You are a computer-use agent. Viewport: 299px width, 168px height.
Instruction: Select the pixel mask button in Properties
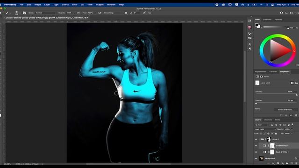(x=292, y=83)
